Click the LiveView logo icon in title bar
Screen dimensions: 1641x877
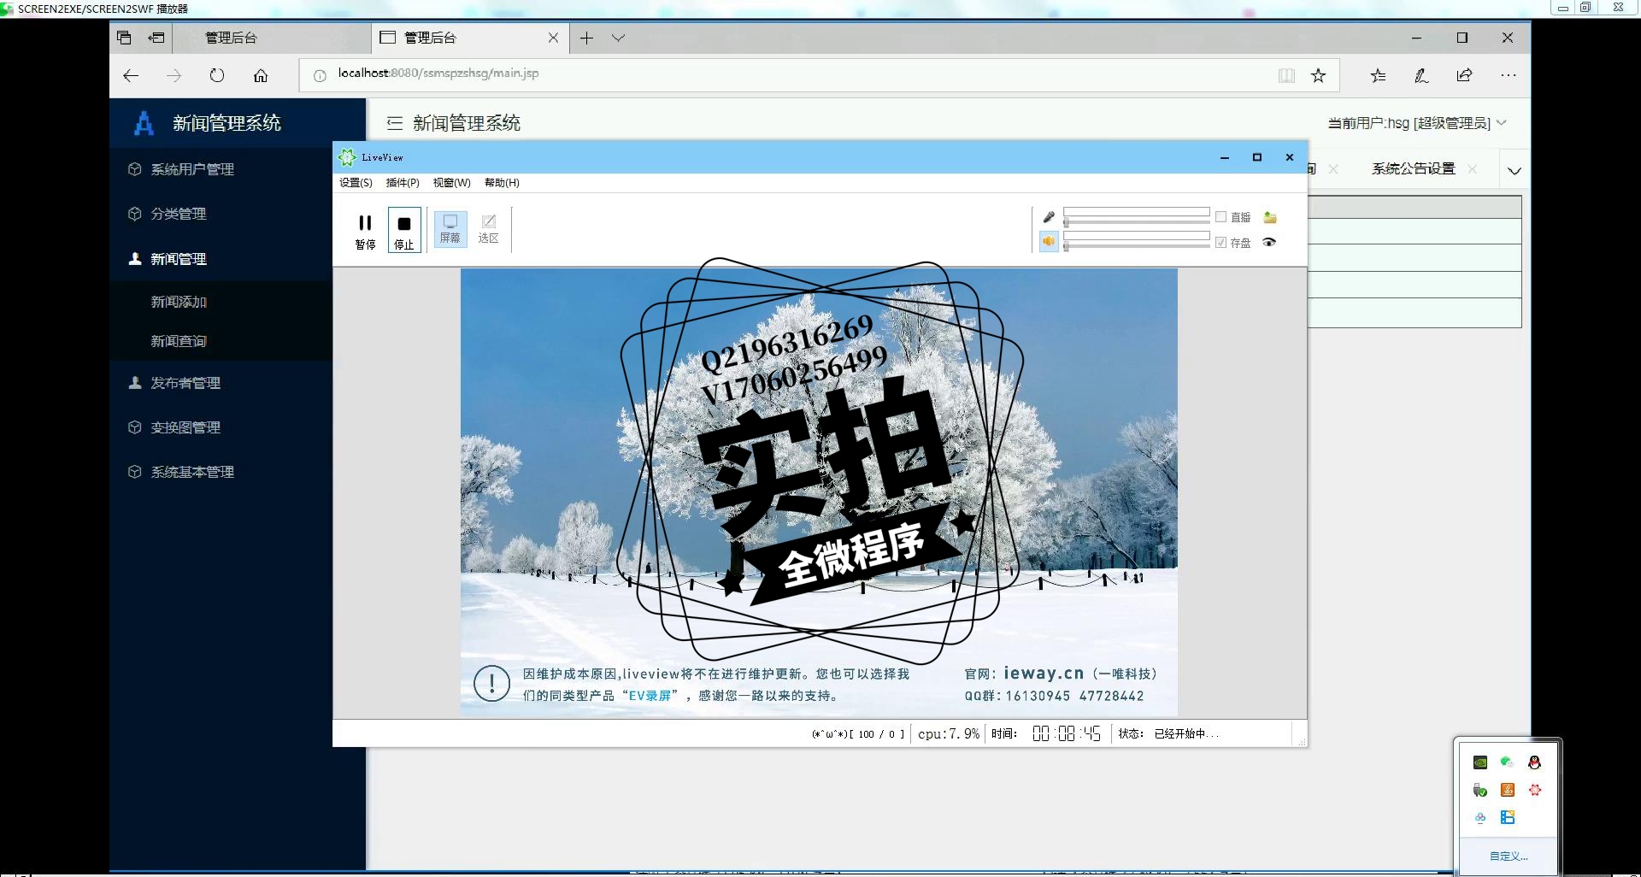point(347,157)
